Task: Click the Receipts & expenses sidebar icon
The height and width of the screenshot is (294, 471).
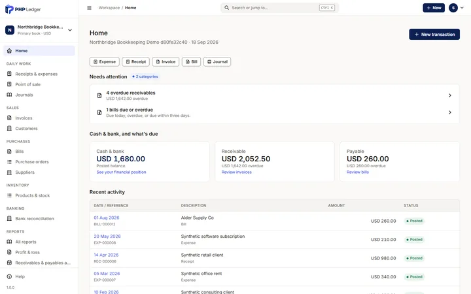Action: tap(9, 74)
